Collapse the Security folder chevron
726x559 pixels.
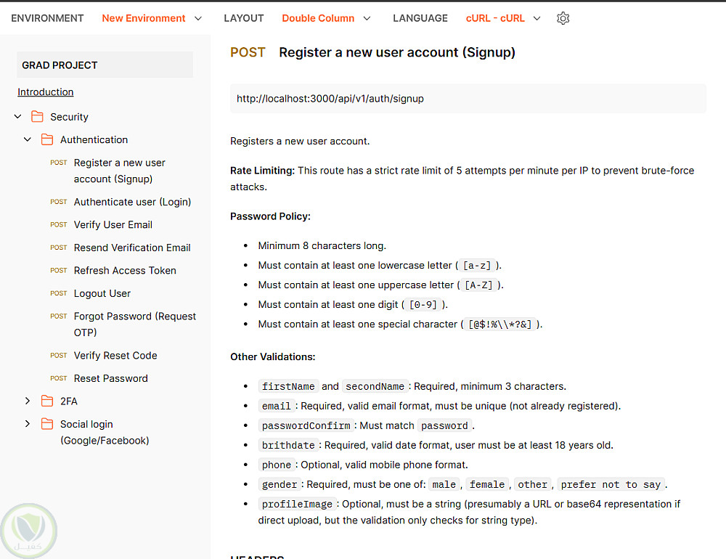(x=18, y=117)
